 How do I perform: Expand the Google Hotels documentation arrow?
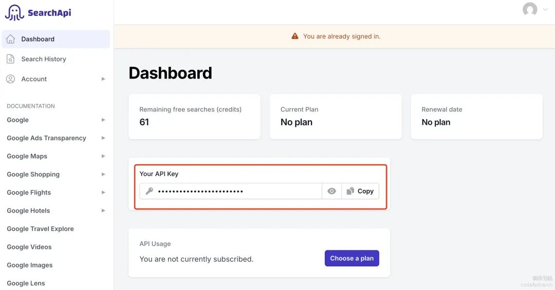click(103, 210)
